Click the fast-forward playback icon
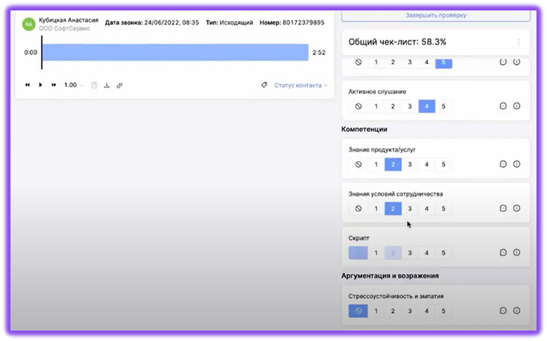Viewport: 547px width, 341px height. pos(54,85)
